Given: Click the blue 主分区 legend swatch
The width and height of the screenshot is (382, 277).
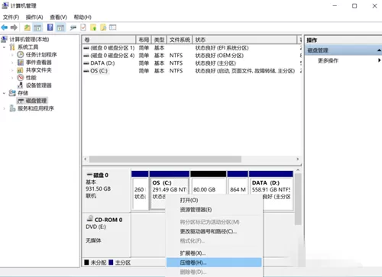Looking at the screenshot, I should pos(111,263).
